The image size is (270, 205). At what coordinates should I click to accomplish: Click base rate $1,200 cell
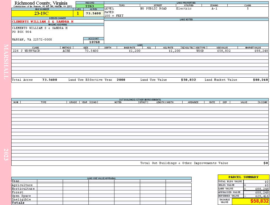(135, 51)
